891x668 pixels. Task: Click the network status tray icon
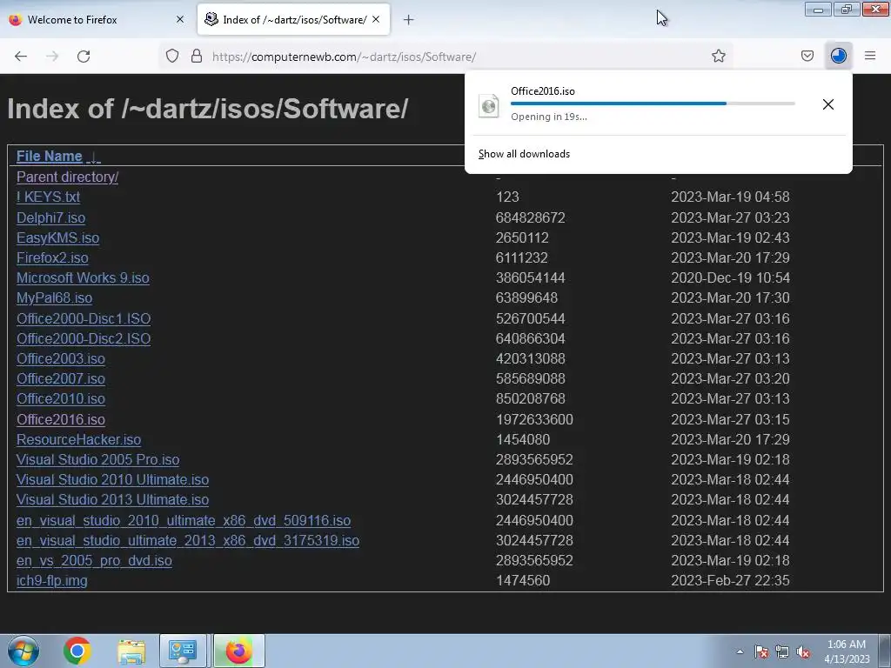tap(782, 652)
